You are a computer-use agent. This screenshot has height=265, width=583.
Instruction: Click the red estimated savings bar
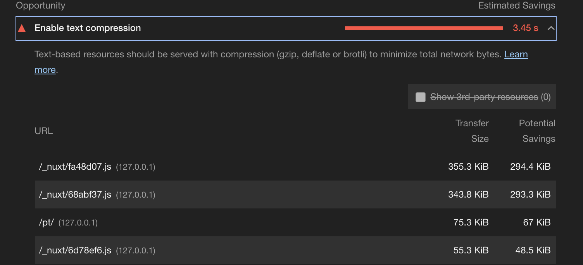click(424, 28)
